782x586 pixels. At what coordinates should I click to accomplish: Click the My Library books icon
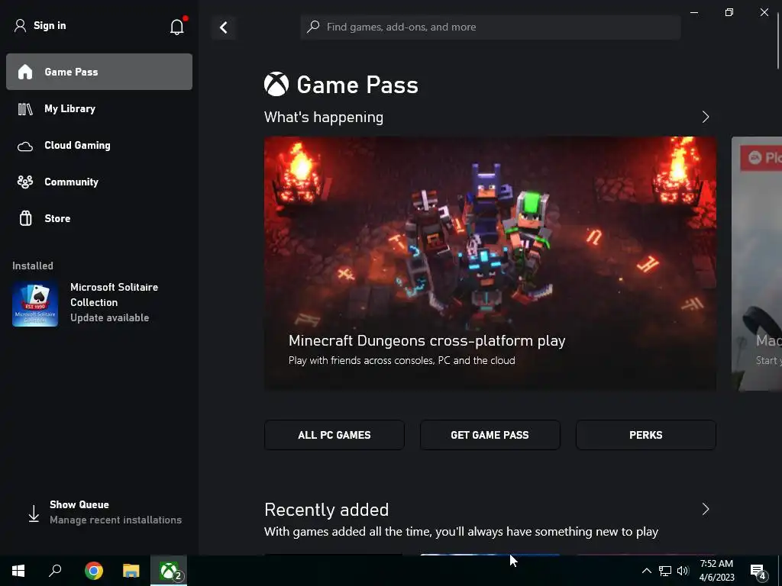click(25, 108)
